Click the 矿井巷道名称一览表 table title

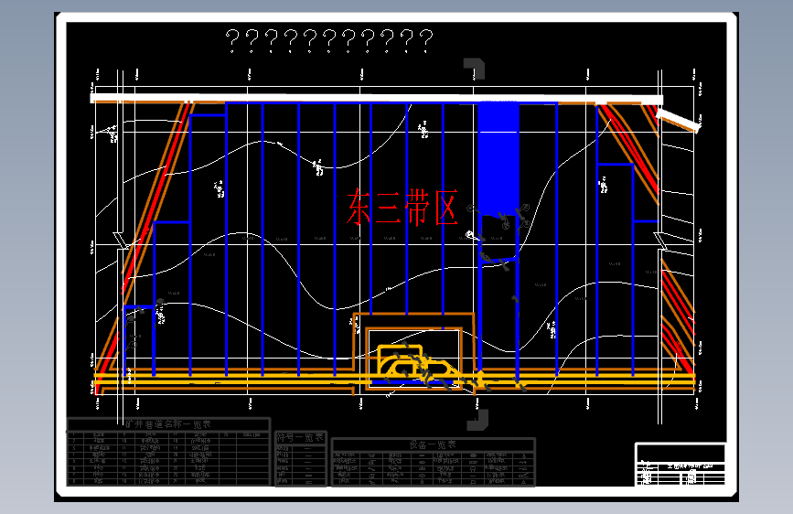pyautogui.click(x=168, y=424)
